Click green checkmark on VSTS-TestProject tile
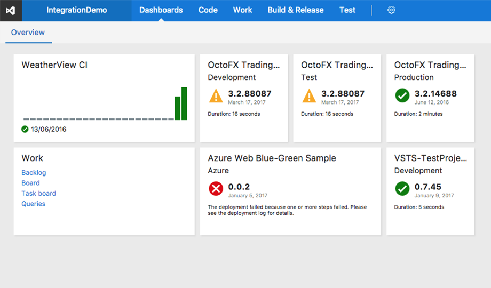 402,189
